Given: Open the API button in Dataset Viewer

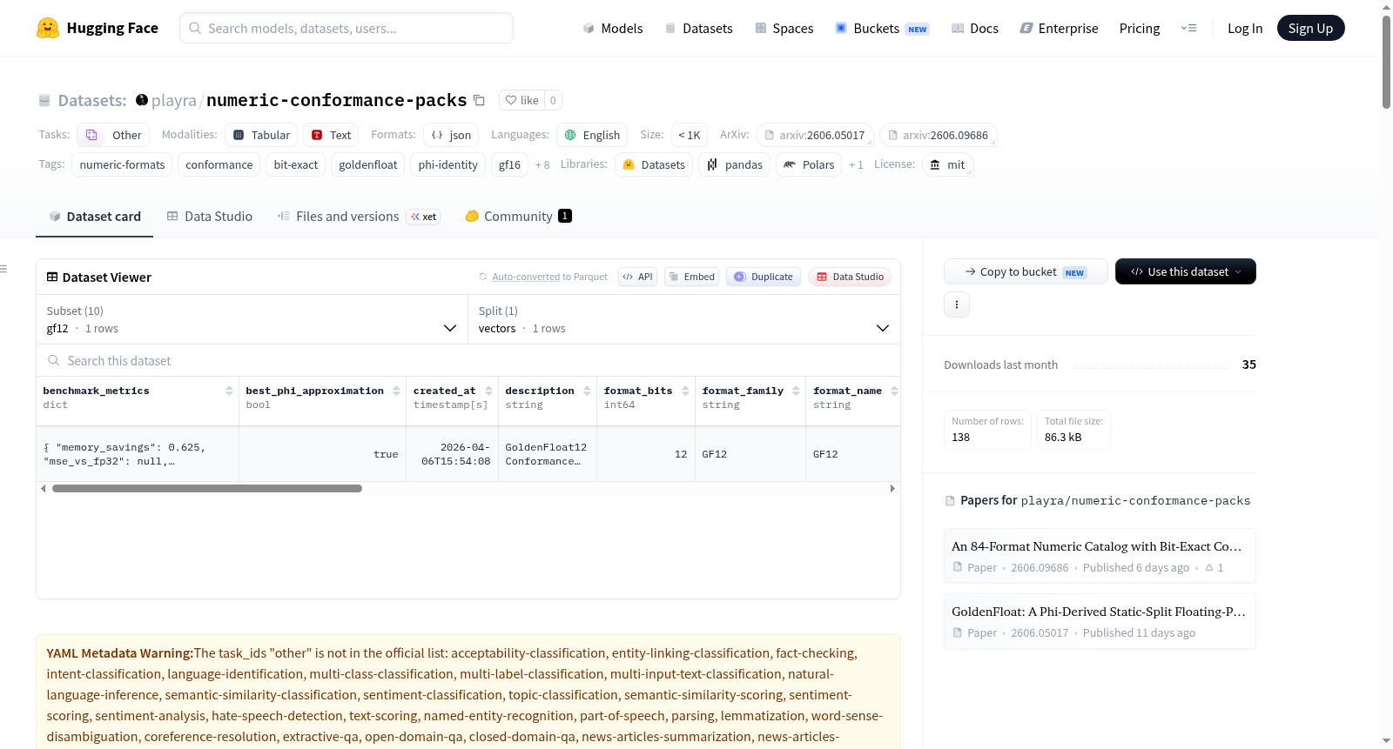Looking at the screenshot, I should pos(637,277).
